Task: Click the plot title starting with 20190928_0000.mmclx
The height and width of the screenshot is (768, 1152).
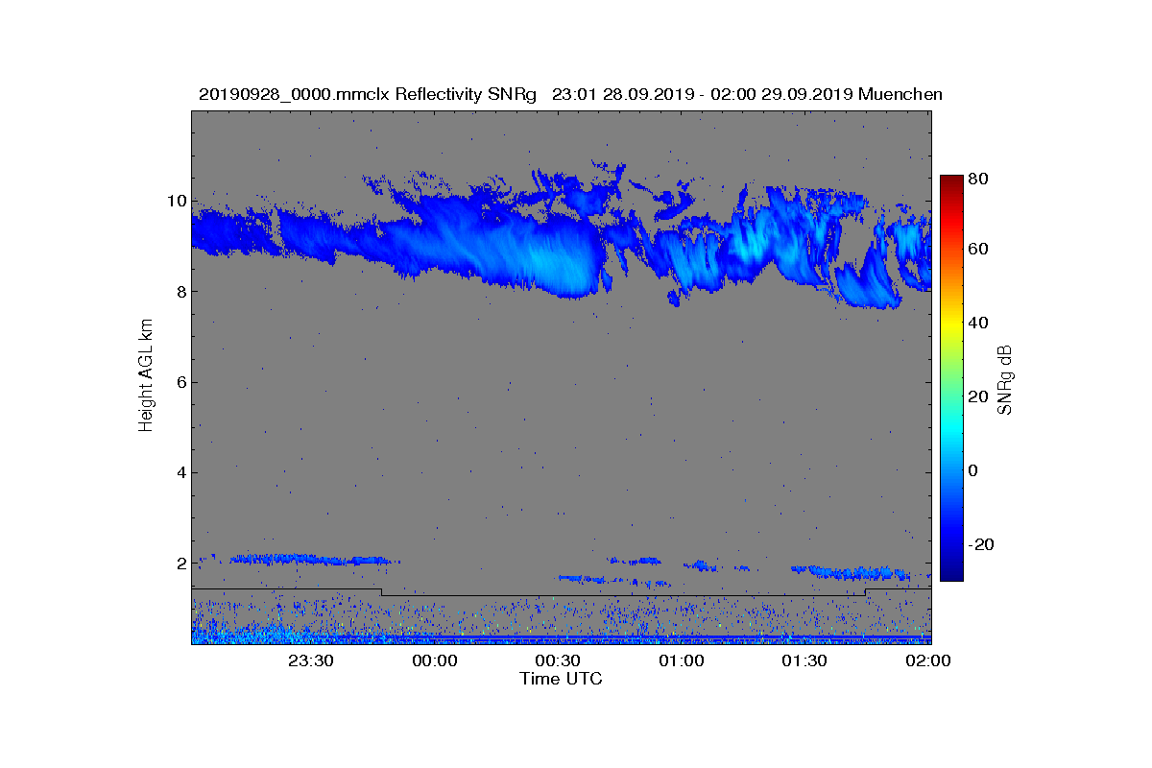Action: coord(570,94)
